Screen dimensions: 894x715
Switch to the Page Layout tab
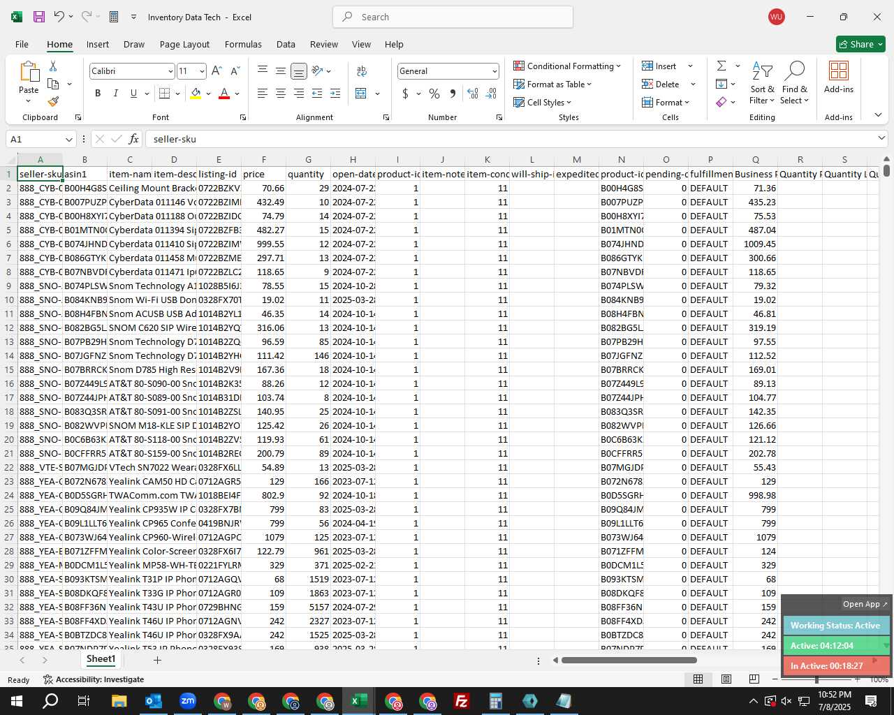184,44
